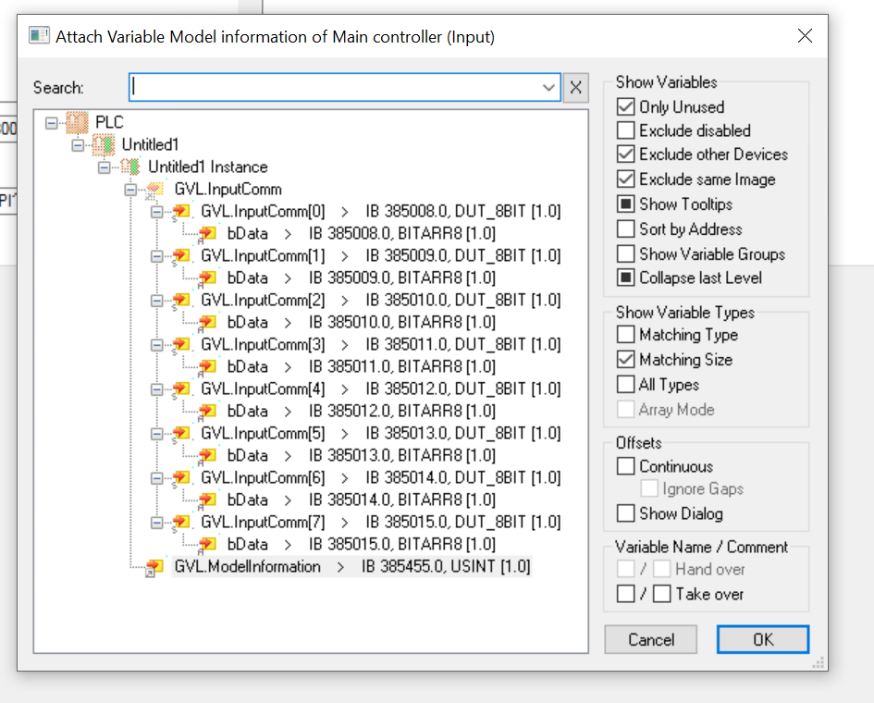Image resolution: width=874 pixels, height=703 pixels.
Task: Click the GVL.InputComm[3] input variable icon
Action: coord(180,345)
